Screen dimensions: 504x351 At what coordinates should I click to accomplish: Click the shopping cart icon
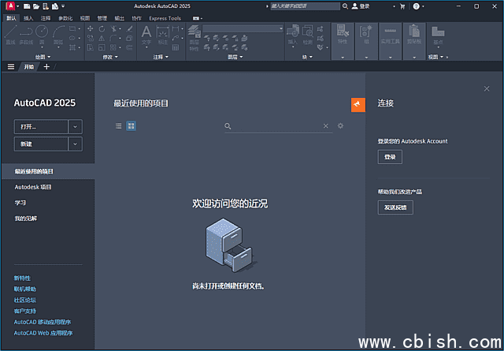402,6
